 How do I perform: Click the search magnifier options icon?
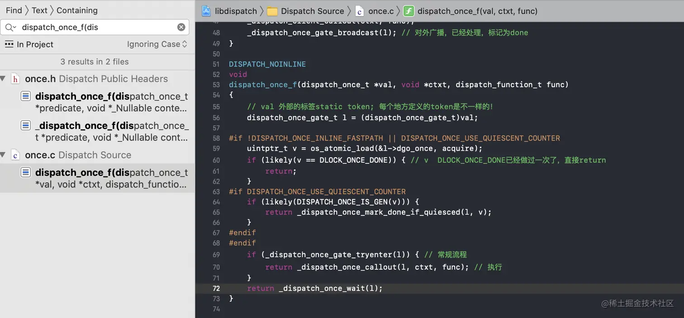click(10, 28)
